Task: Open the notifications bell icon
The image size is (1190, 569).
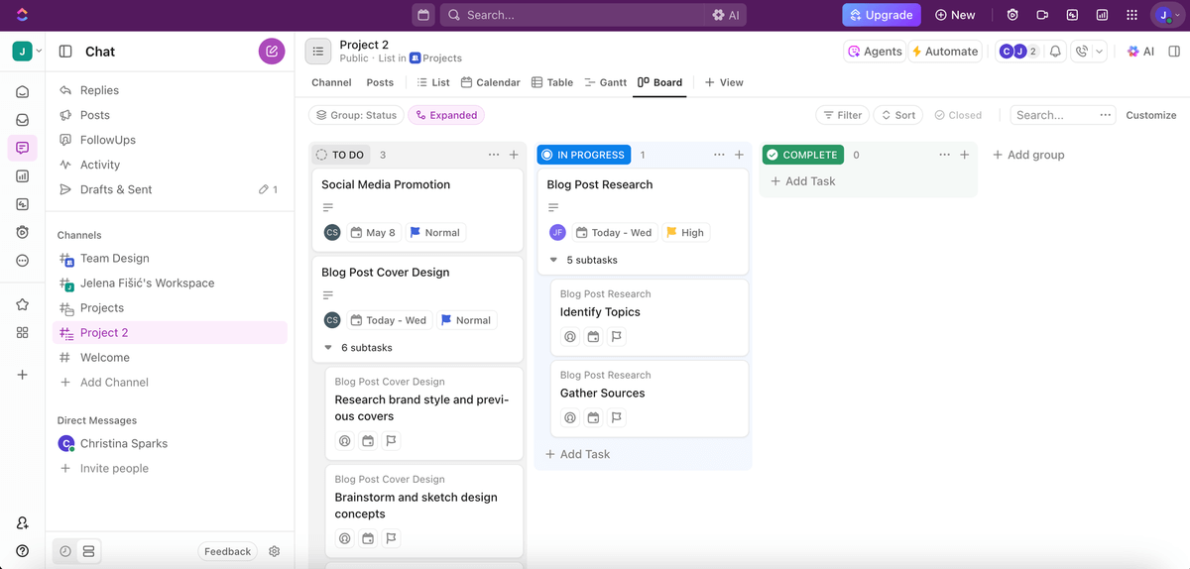Action: pos(1056,52)
